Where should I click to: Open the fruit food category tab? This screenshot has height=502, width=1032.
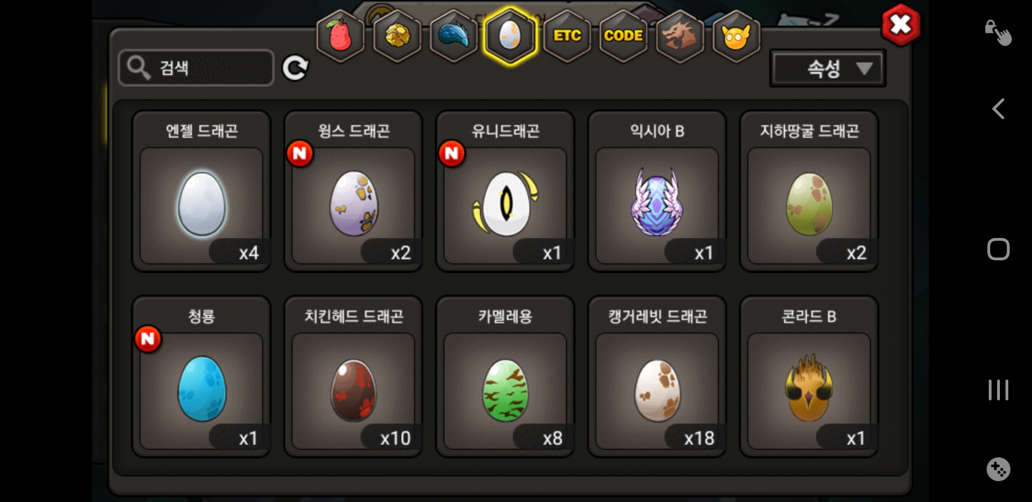(x=340, y=36)
